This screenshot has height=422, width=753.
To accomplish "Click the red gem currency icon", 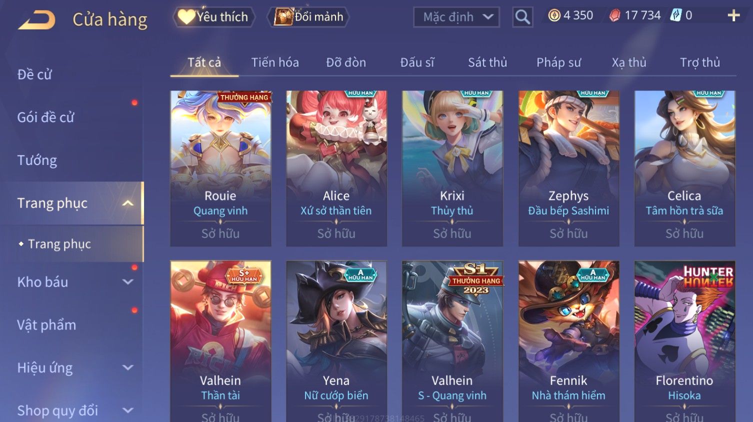I will point(614,15).
